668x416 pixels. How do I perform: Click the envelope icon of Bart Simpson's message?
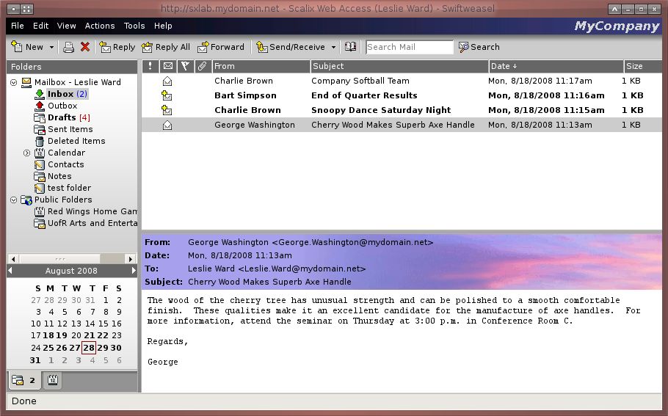coord(167,95)
